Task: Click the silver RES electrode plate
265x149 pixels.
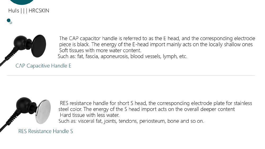Action: pos(43,112)
